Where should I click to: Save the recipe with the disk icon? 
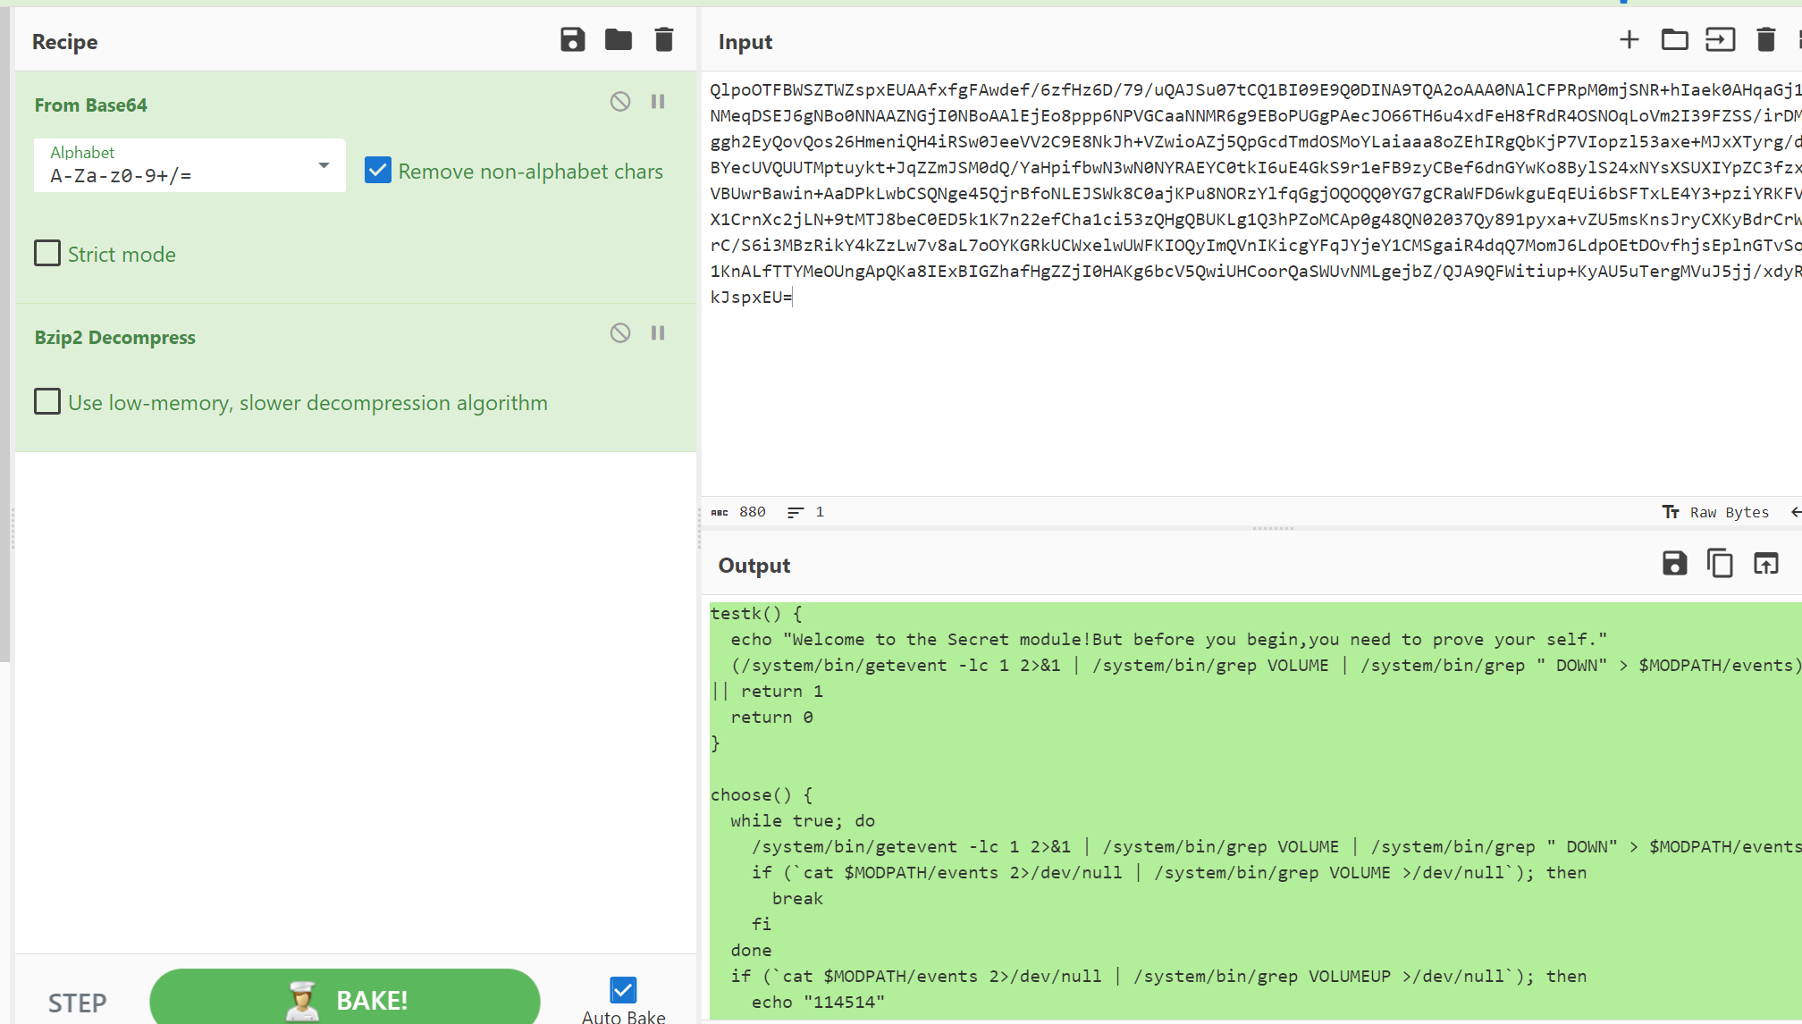coord(572,40)
